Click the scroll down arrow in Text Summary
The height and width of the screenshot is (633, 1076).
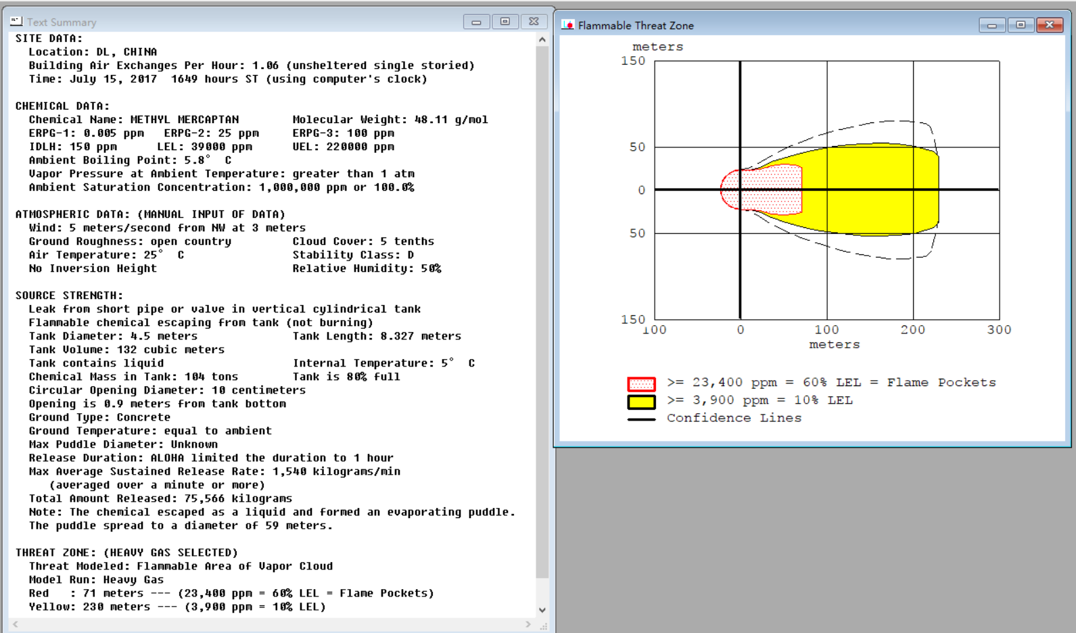point(542,610)
